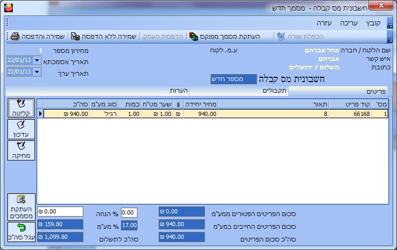Screen dimensions: 397x250
Task: Click the application logo icon in title bar
Action: [8, 7]
